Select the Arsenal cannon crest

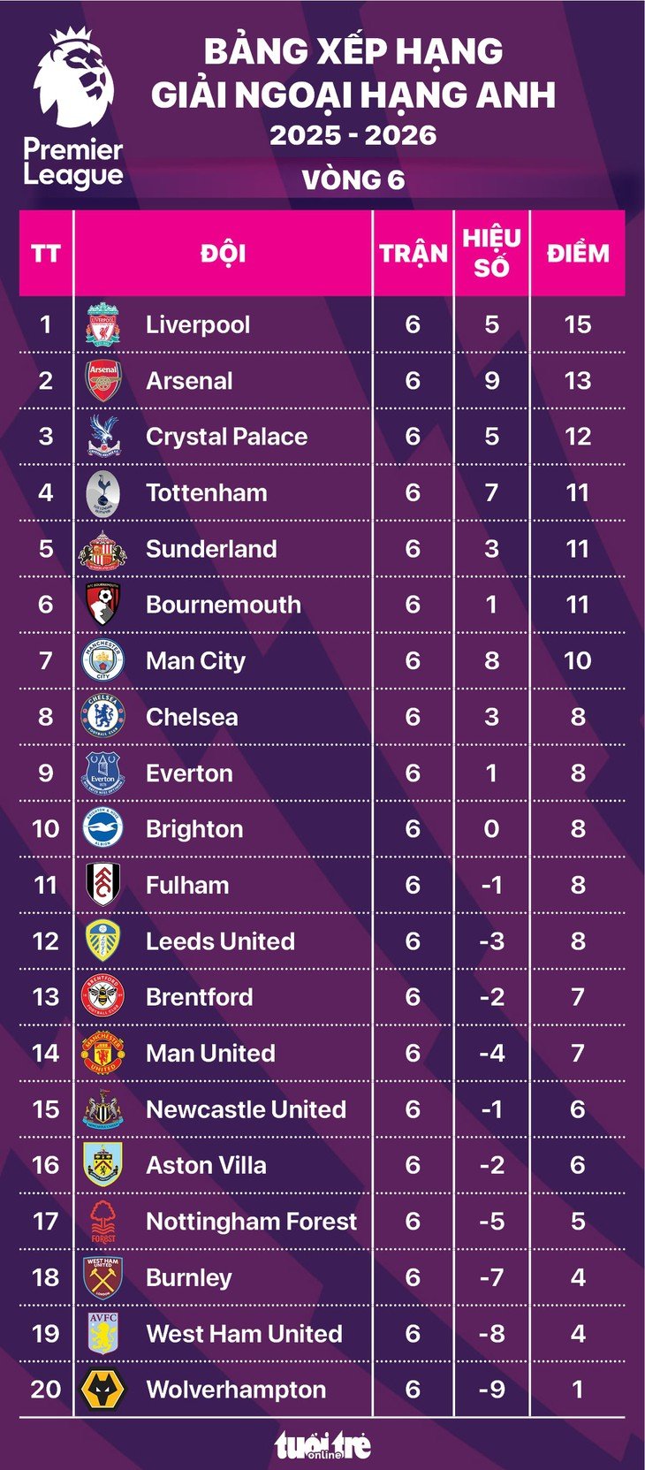pyautogui.click(x=102, y=380)
